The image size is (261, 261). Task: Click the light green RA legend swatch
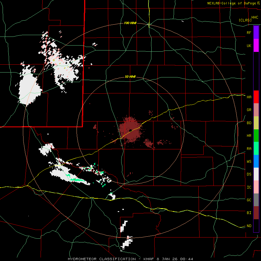(x=256, y=148)
